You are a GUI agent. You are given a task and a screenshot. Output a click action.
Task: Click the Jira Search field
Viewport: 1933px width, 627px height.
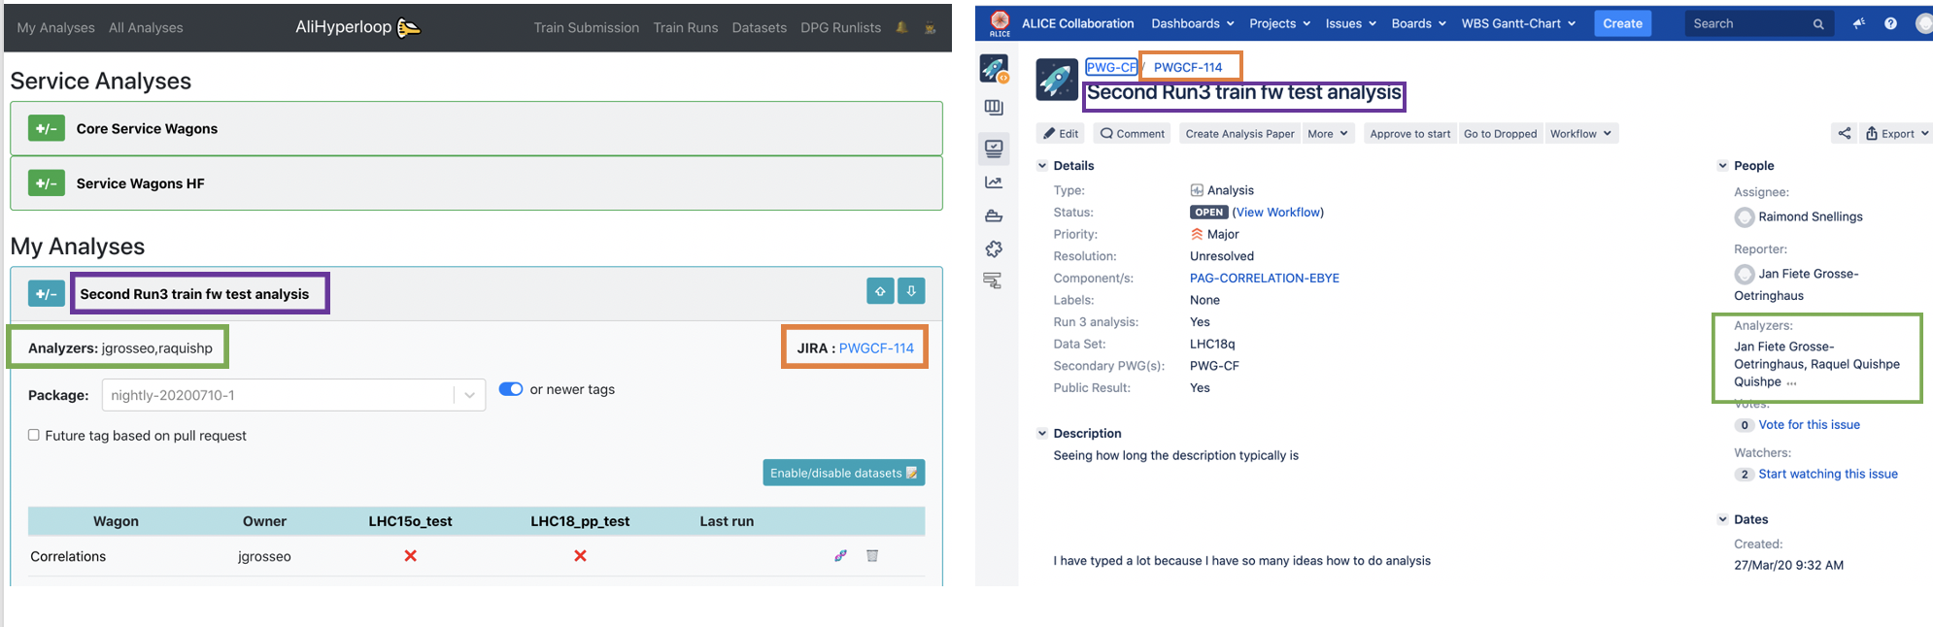click(1748, 23)
